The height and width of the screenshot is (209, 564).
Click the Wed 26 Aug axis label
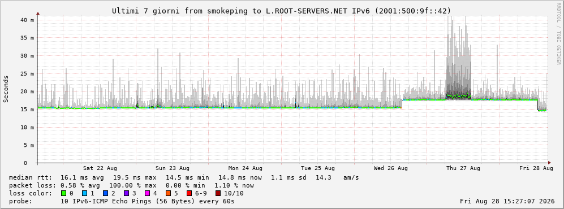pyautogui.click(x=391, y=168)
